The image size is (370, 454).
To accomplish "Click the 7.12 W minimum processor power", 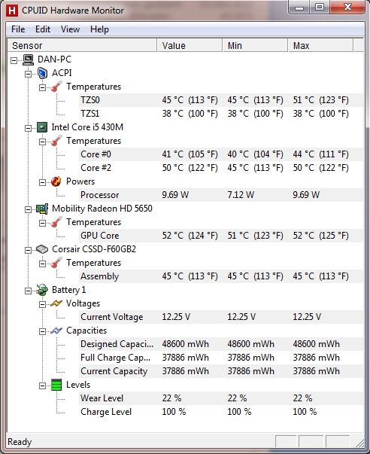I will (x=241, y=195).
